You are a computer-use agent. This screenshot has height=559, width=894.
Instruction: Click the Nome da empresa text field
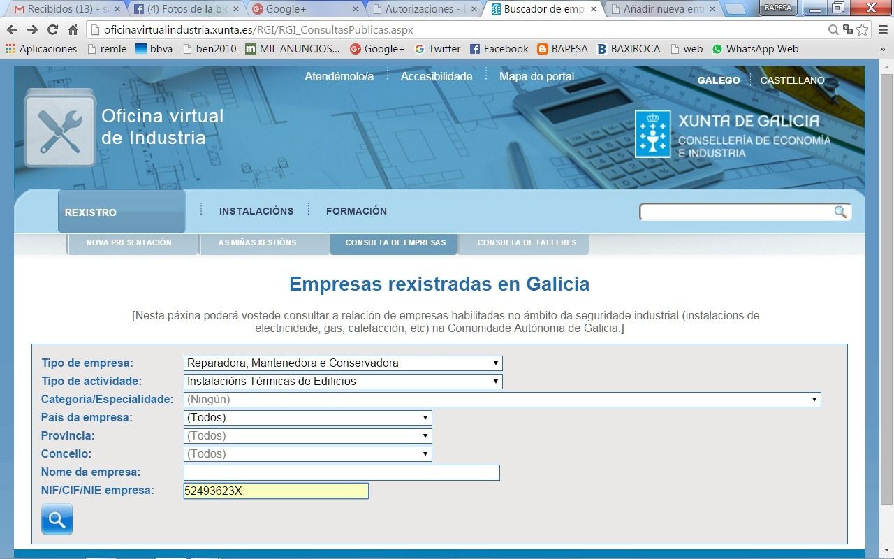coord(342,472)
